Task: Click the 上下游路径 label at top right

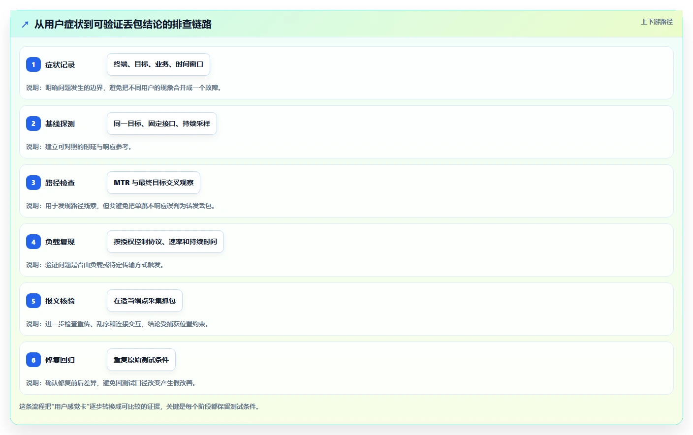Action: 657,22
